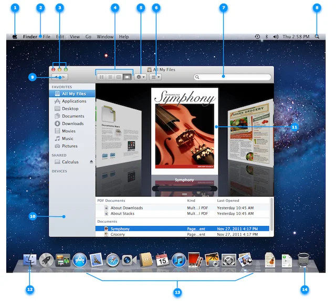This screenshot has width=336, height=301.
Task: Open the Go menu
Action: 88,37
